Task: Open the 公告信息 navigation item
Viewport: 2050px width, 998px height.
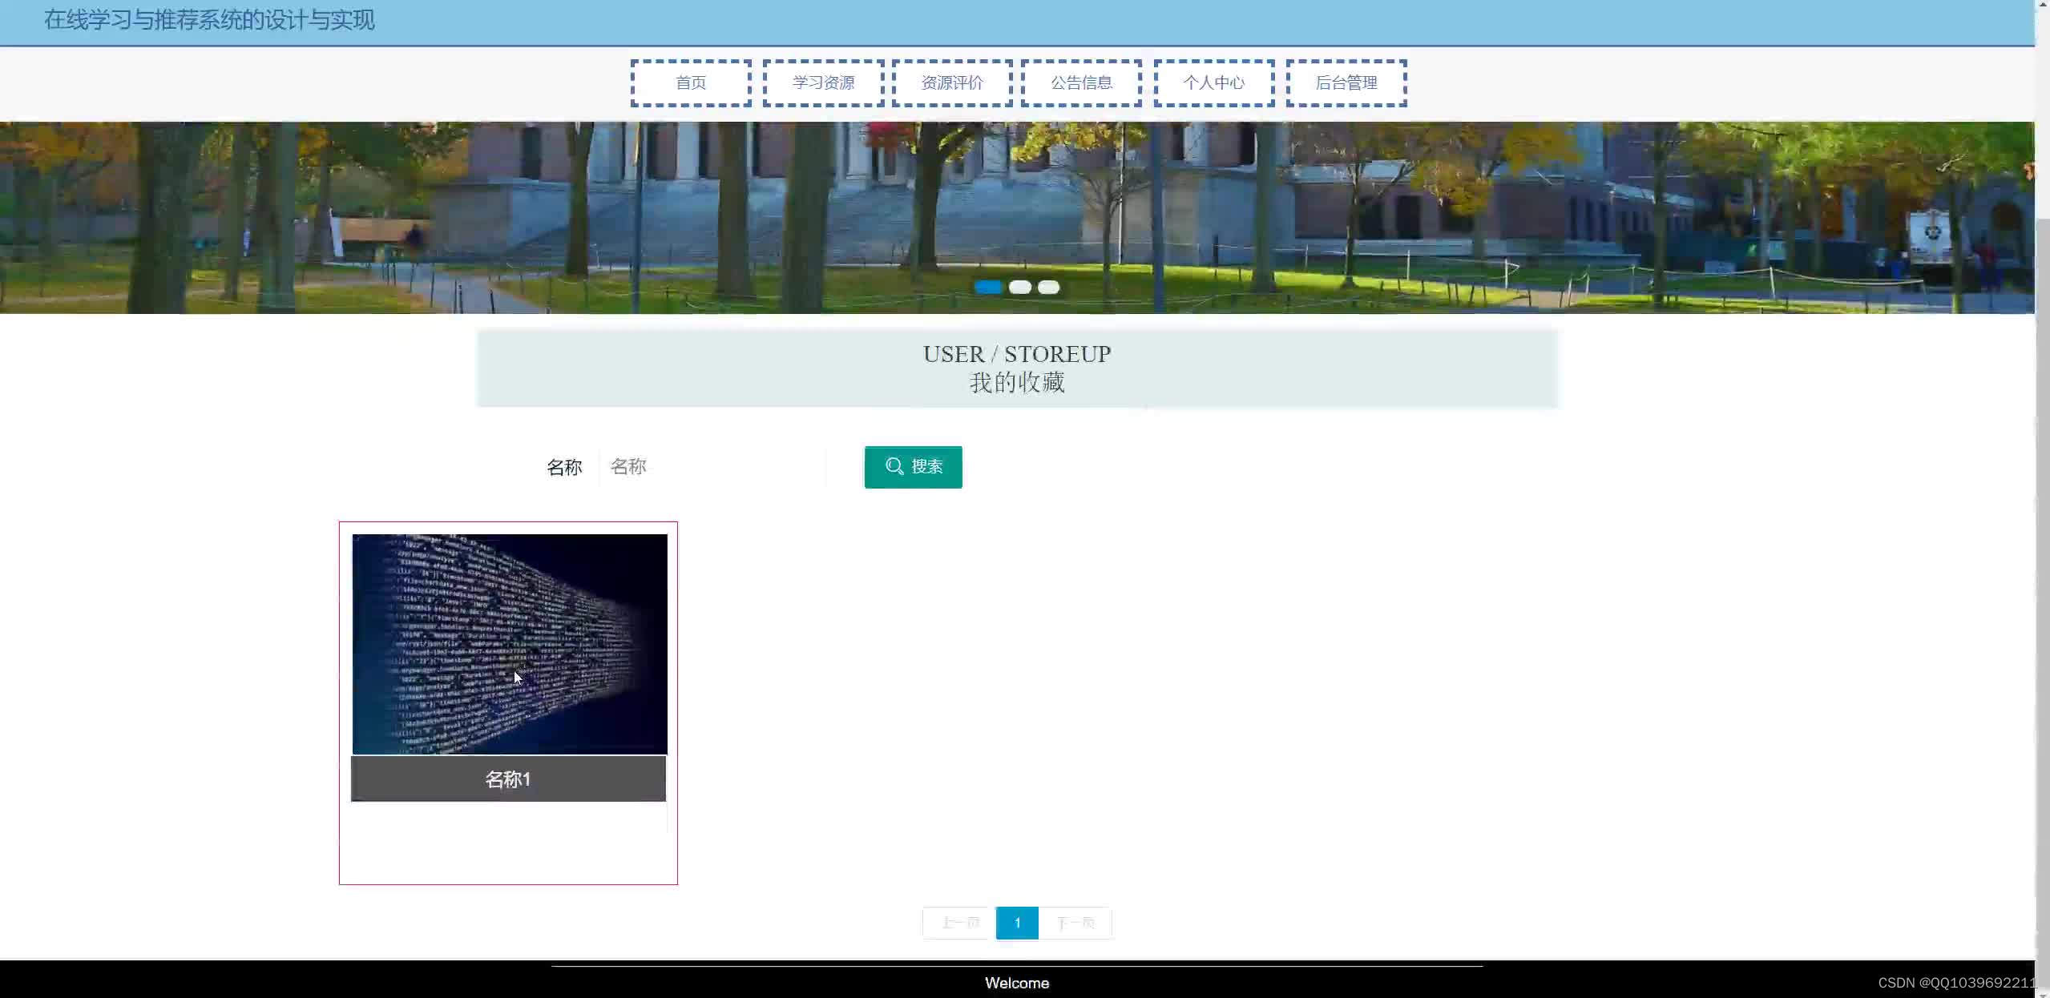Action: (x=1080, y=82)
